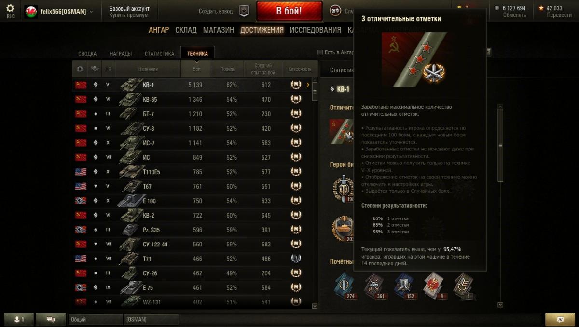Screen dimensions: 579x327
Task: Click the medal with count 361
Action: [x=374, y=286]
